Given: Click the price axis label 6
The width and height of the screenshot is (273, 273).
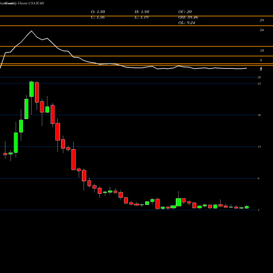Looking at the screenshot, I should (259, 179).
